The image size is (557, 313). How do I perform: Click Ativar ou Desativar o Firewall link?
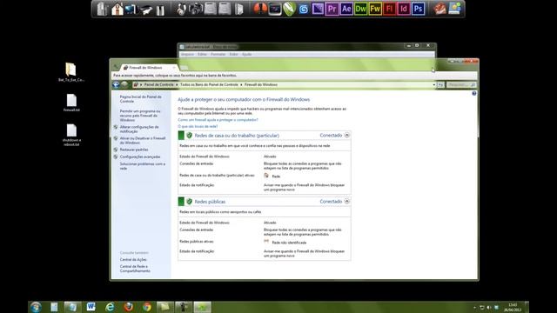coord(143,141)
